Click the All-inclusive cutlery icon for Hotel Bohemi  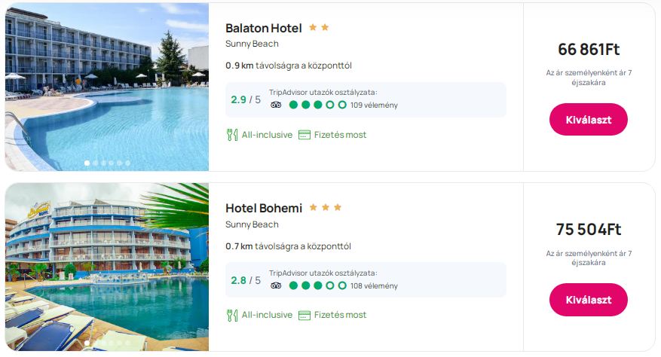coord(232,315)
